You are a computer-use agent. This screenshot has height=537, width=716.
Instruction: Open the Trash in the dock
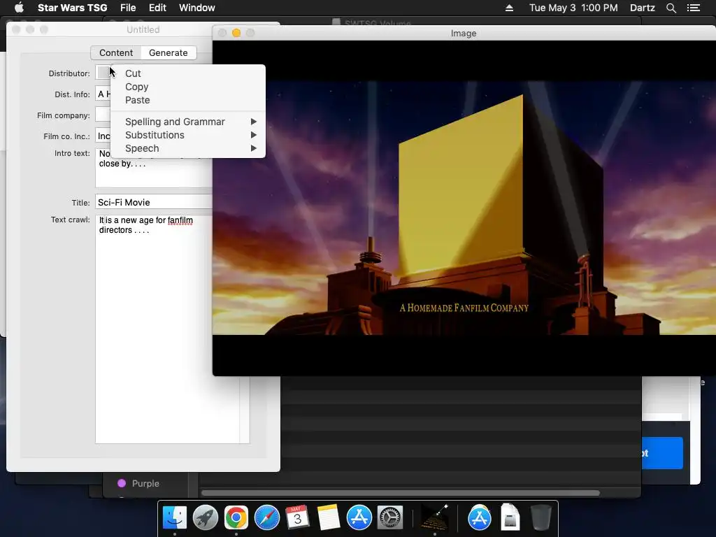pyautogui.click(x=540, y=518)
